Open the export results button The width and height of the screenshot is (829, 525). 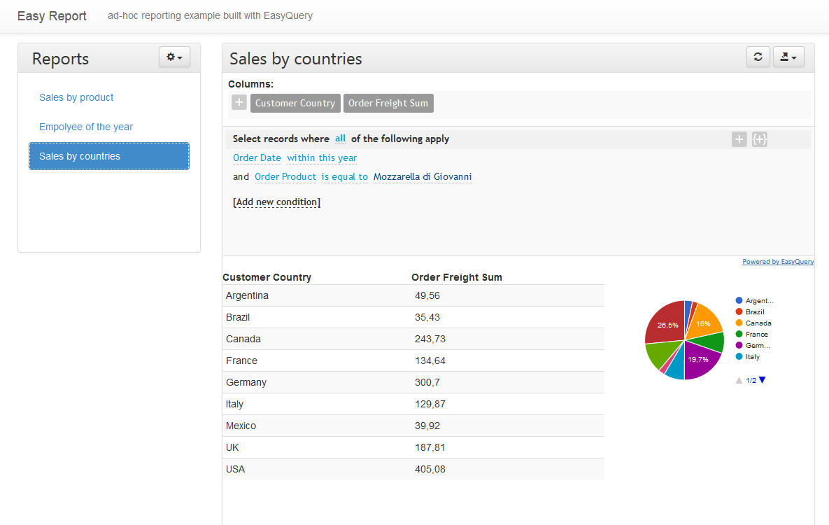pyautogui.click(x=784, y=57)
